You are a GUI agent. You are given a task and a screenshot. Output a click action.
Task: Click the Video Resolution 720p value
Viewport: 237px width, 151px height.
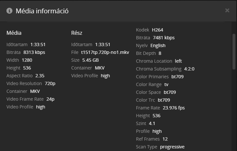pyautogui.click(x=50, y=83)
